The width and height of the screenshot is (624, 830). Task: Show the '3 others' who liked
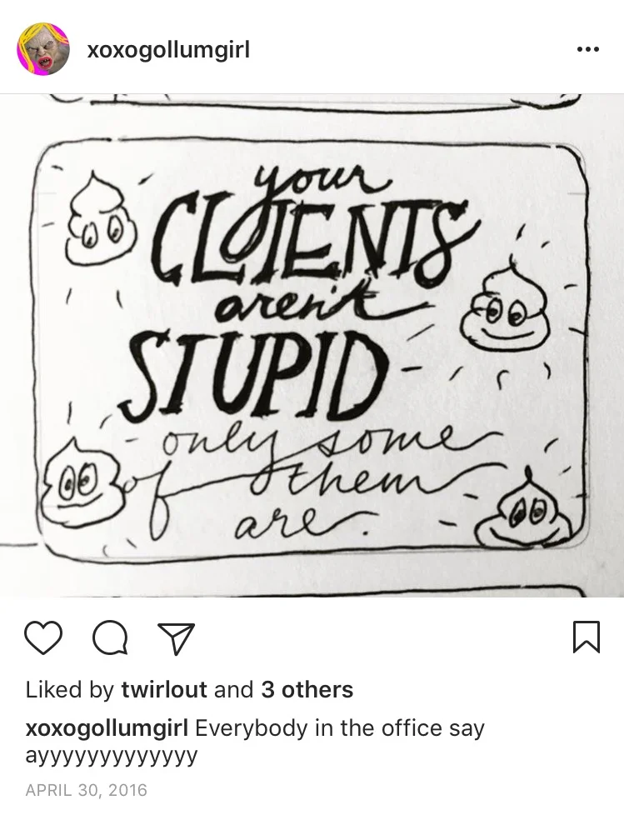tap(307, 689)
